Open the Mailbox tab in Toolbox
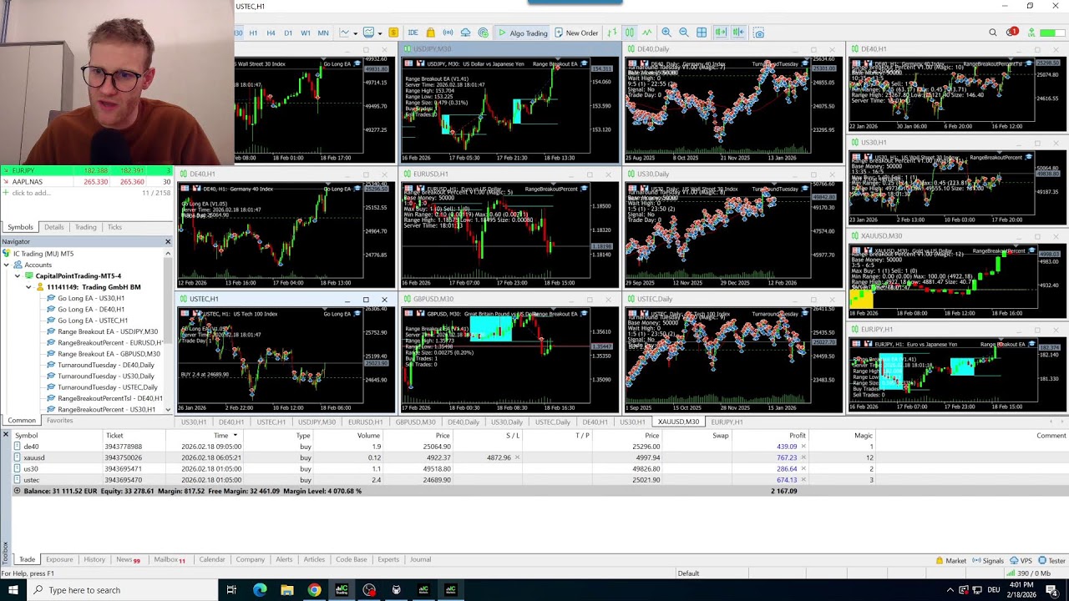The height and width of the screenshot is (601, 1069). [169, 559]
